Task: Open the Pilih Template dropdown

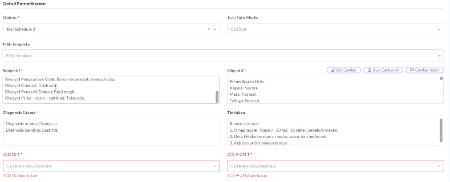Action: [439, 56]
